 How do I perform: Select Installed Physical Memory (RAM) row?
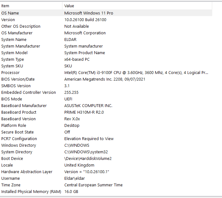click(x=106, y=192)
